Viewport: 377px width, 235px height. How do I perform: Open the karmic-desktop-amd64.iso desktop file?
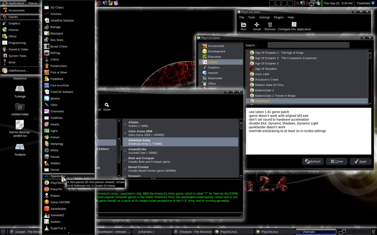[20, 124]
